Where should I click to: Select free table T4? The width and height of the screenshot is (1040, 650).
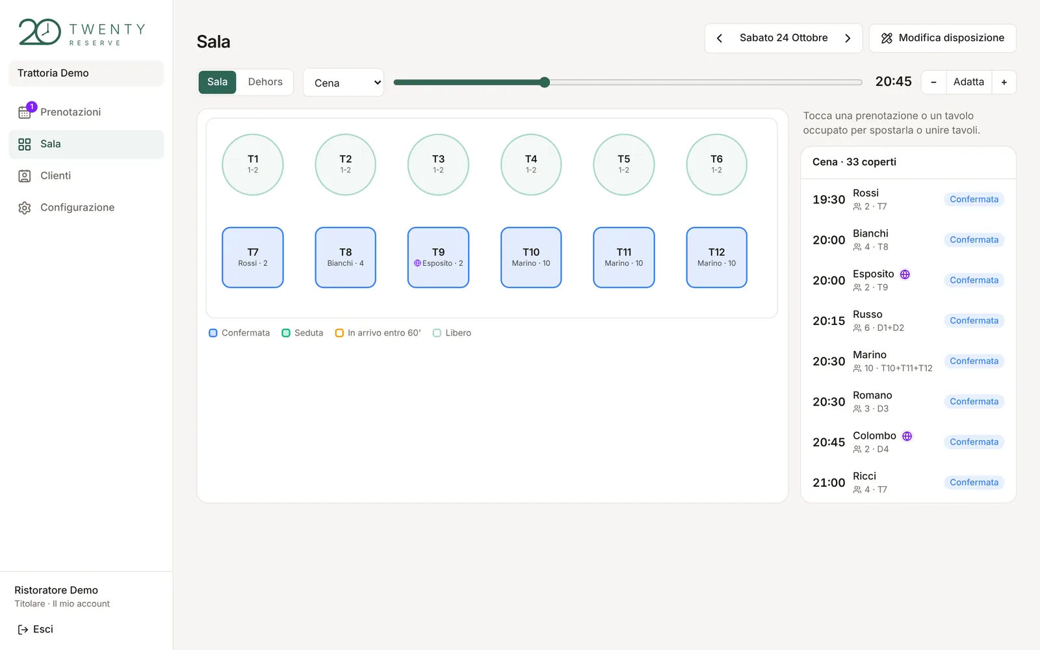coord(531,164)
